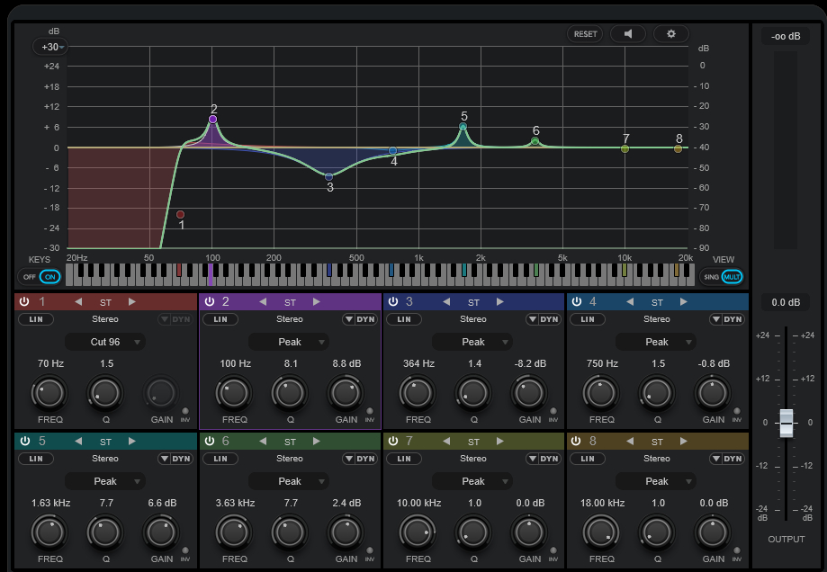This screenshot has width=827, height=572.
Task: Open band 1 Cut 96 filter type dropdown
Action: (x=105, y=342)
